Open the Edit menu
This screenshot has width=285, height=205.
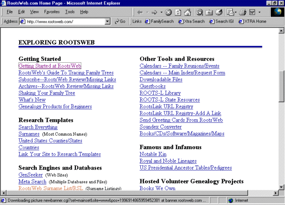point(21,12)
